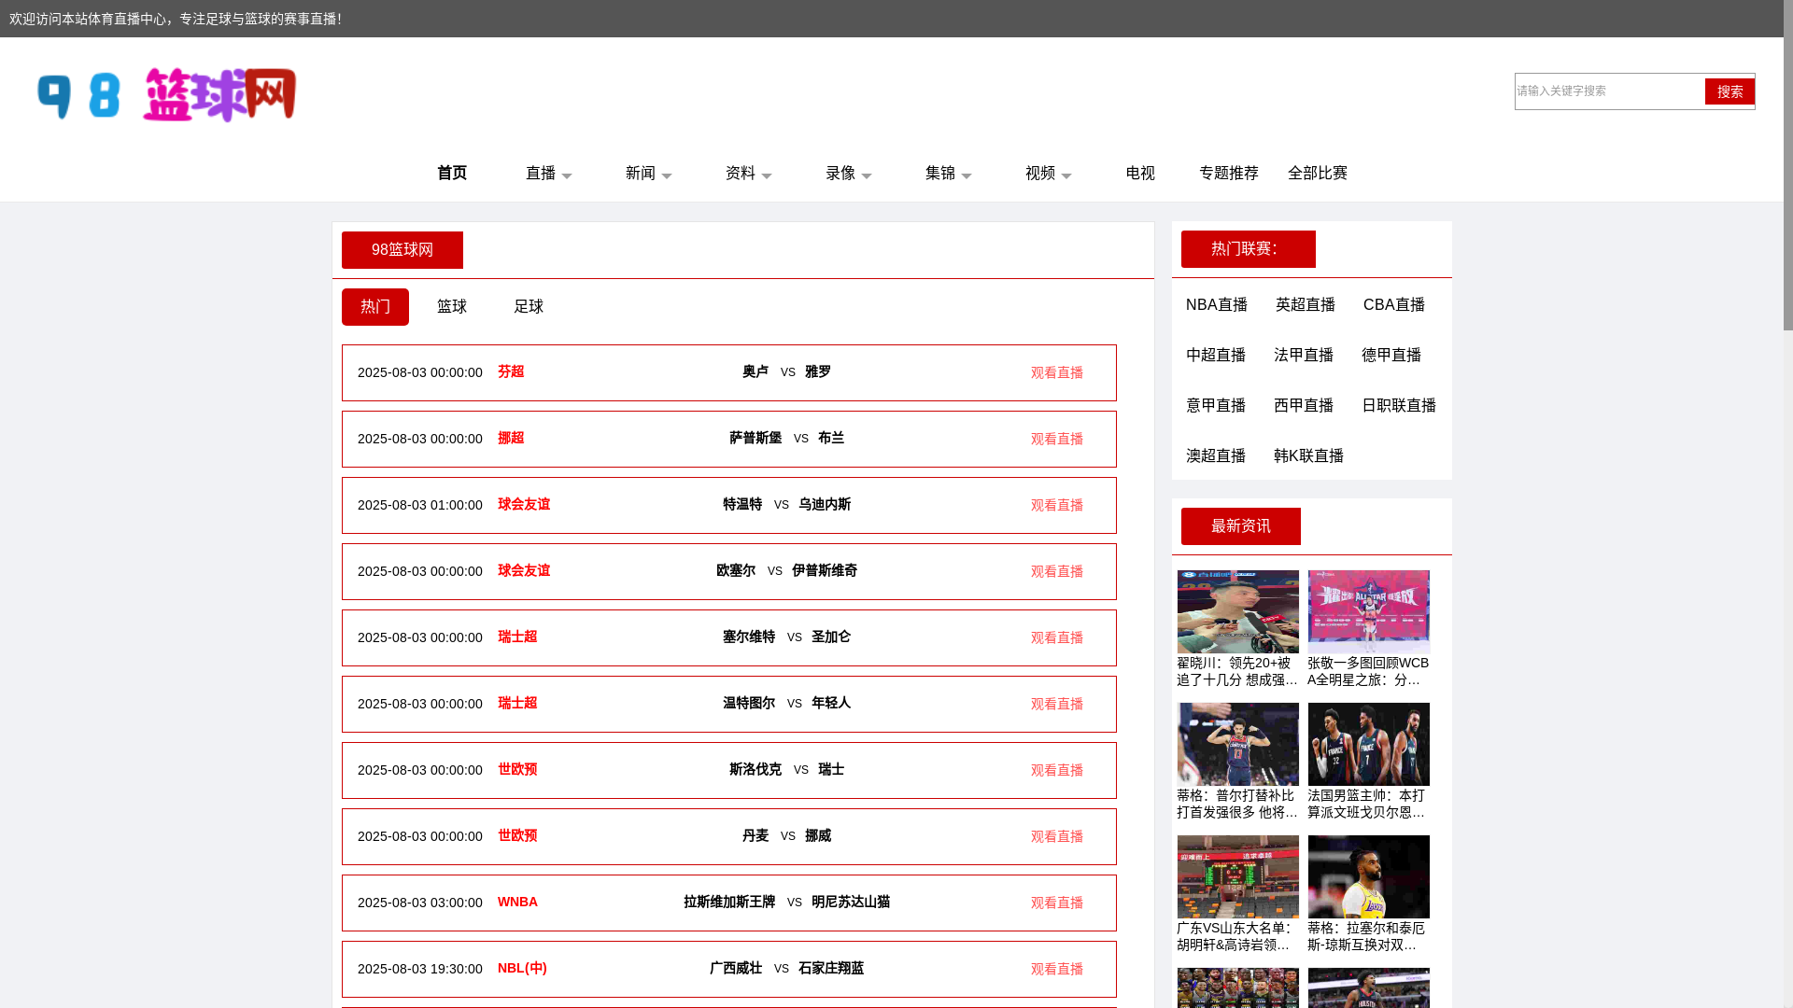
Task: Click the page vertical scrollbar
Action: [x=1788, y=166]
